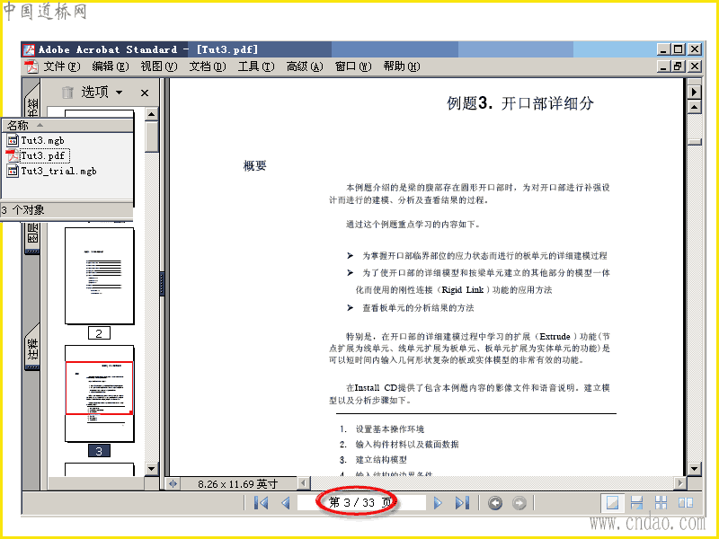The height and width of the screenshot is (539, 719).
Task: Select the page 2 thumbnail
Action: click(100, 276)
